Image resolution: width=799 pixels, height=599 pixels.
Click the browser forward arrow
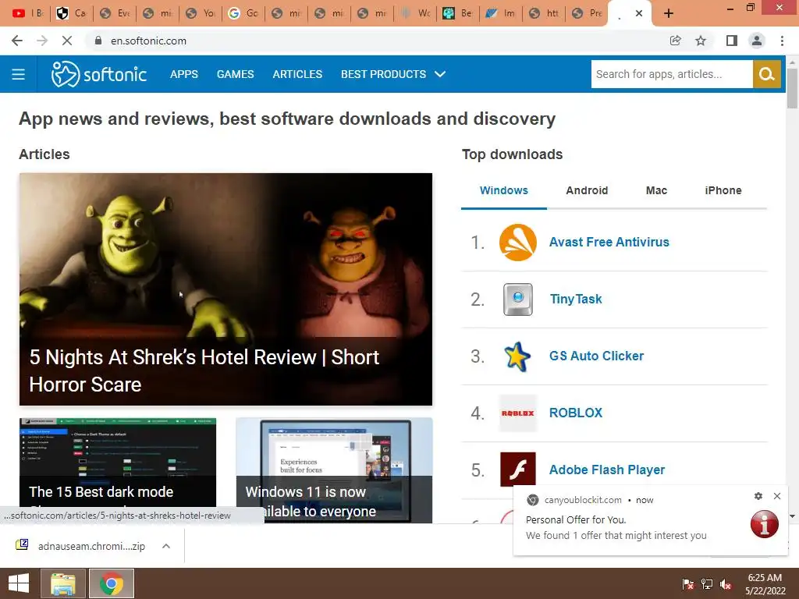(42, 41)
